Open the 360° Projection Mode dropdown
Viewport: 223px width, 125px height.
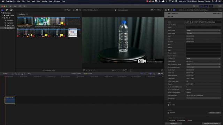pos(203,64)
